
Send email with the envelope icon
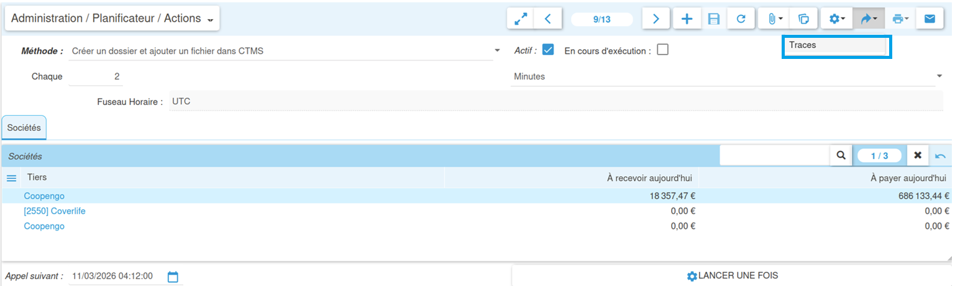click(x=930, y=19)
